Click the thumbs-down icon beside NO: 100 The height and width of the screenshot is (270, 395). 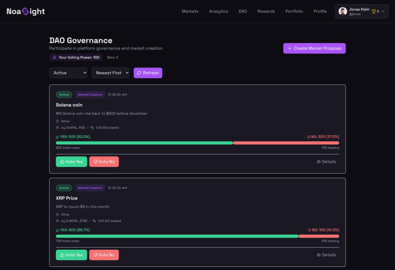pos(309,230)
